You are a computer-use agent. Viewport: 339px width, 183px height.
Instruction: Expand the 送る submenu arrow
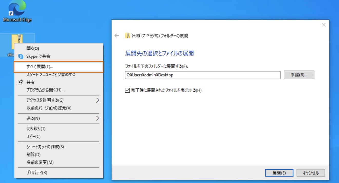click(98, 118)
